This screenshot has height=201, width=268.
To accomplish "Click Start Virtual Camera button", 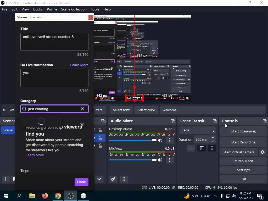I will [x=239, y=152].
